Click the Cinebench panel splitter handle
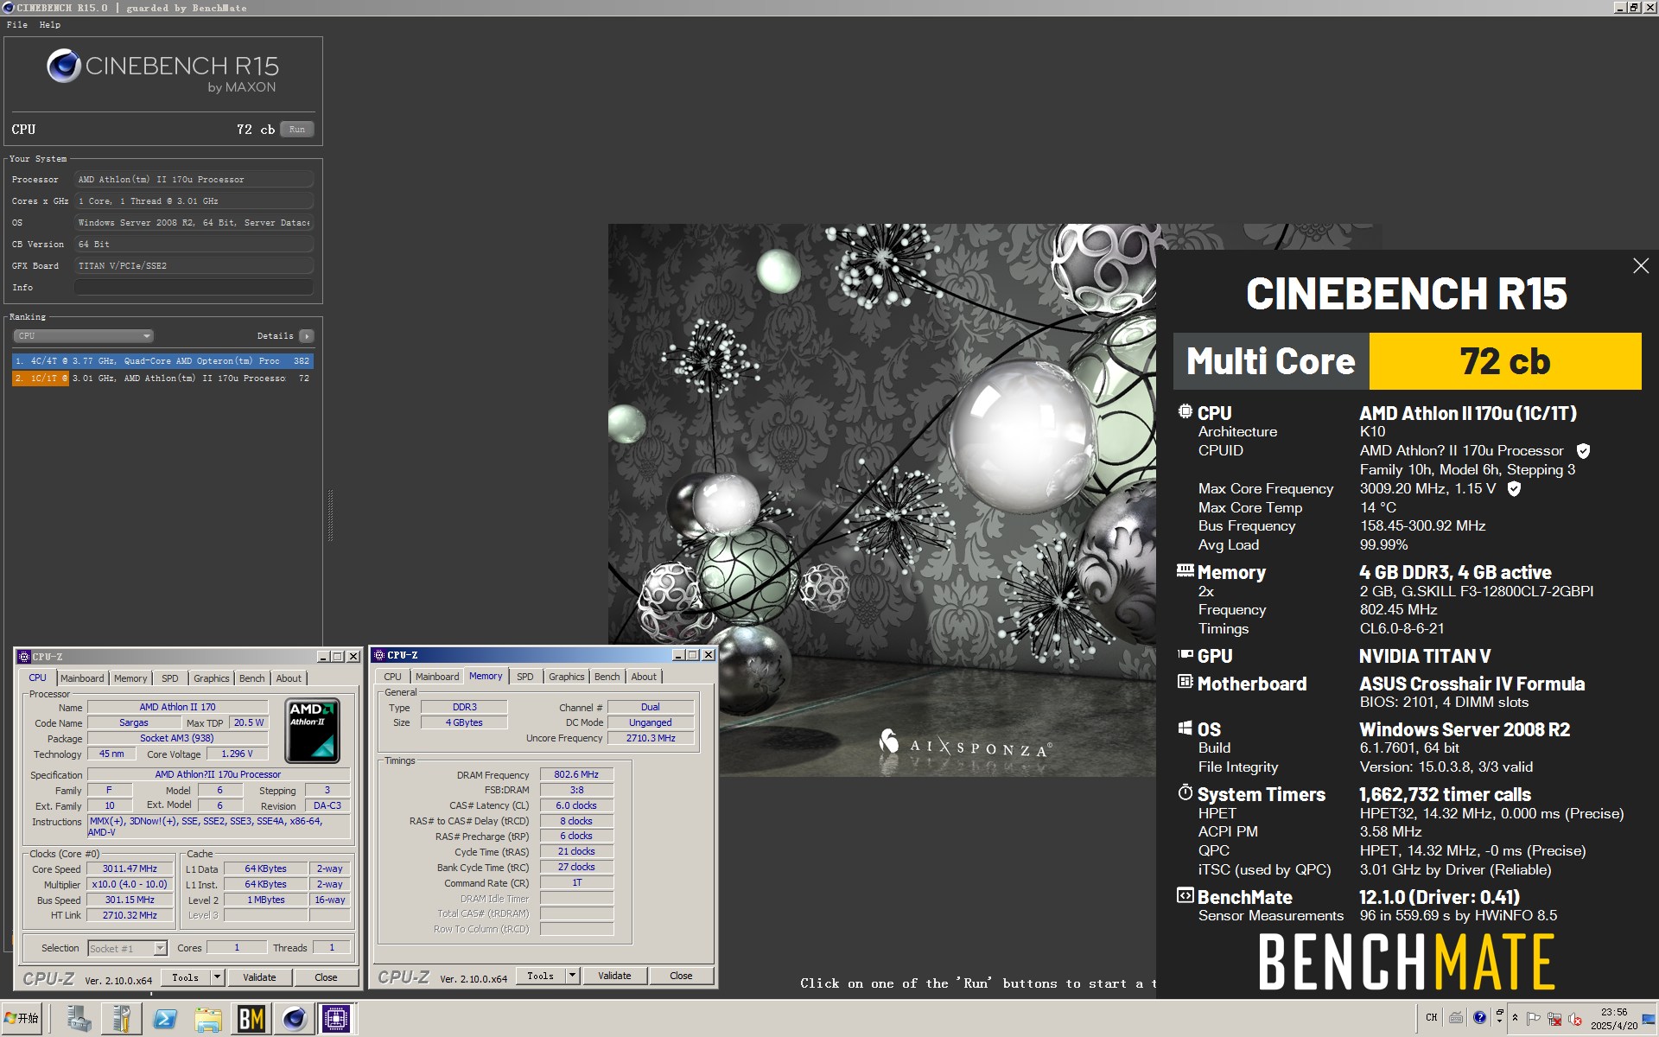This screenshot has width=1659, height=1037. [330, 516]
